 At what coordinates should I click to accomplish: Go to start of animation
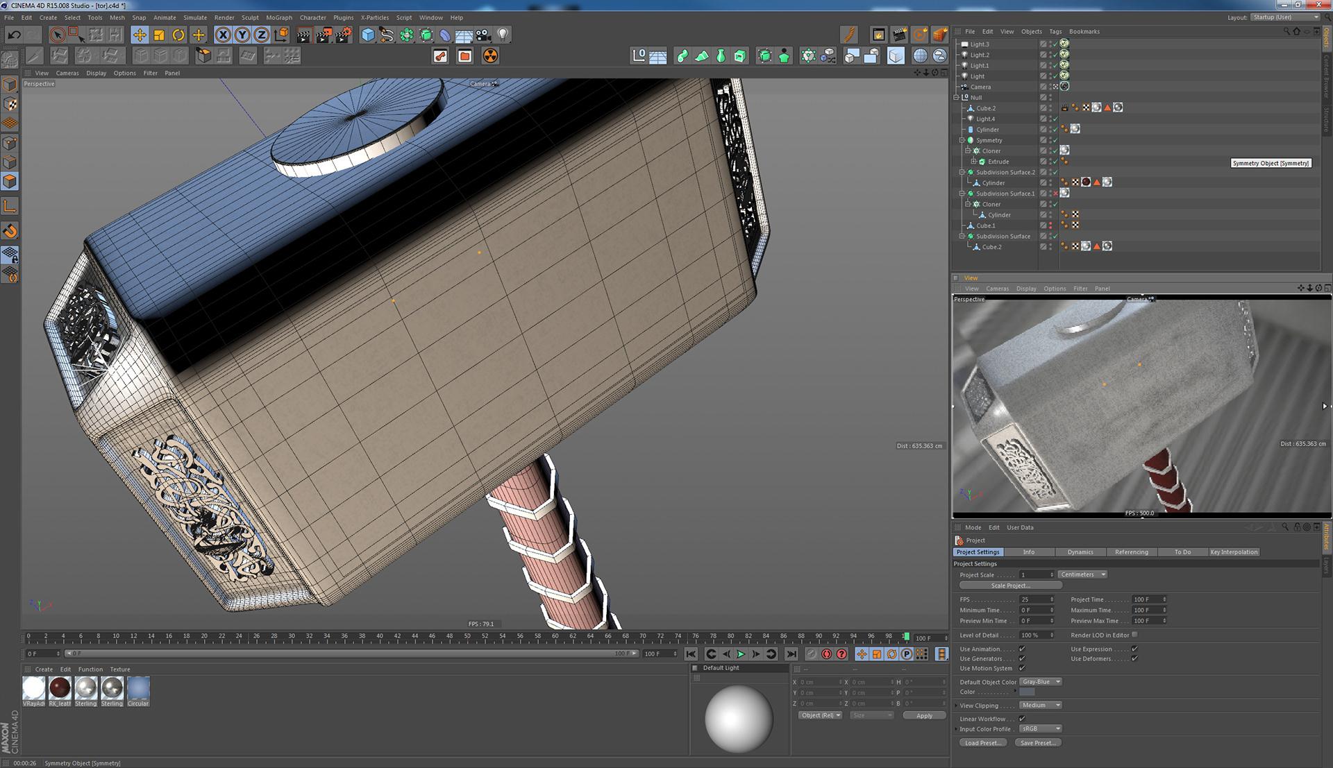point(691,654)
